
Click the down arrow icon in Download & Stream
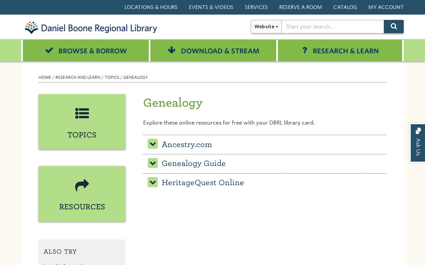point(171,50)
